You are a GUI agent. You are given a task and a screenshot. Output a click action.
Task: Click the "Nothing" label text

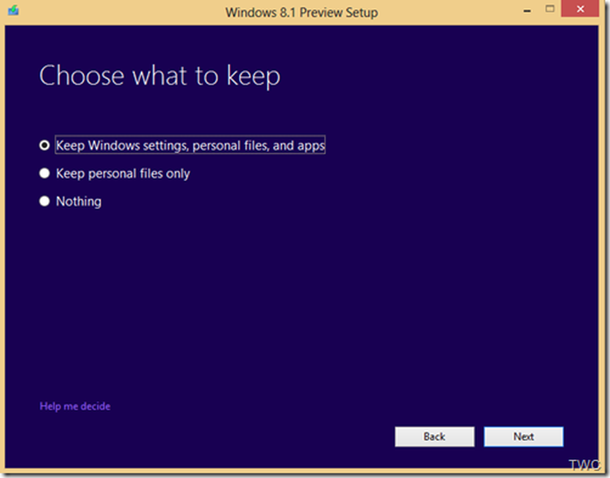pyautogui.click(x=79, y=201)
